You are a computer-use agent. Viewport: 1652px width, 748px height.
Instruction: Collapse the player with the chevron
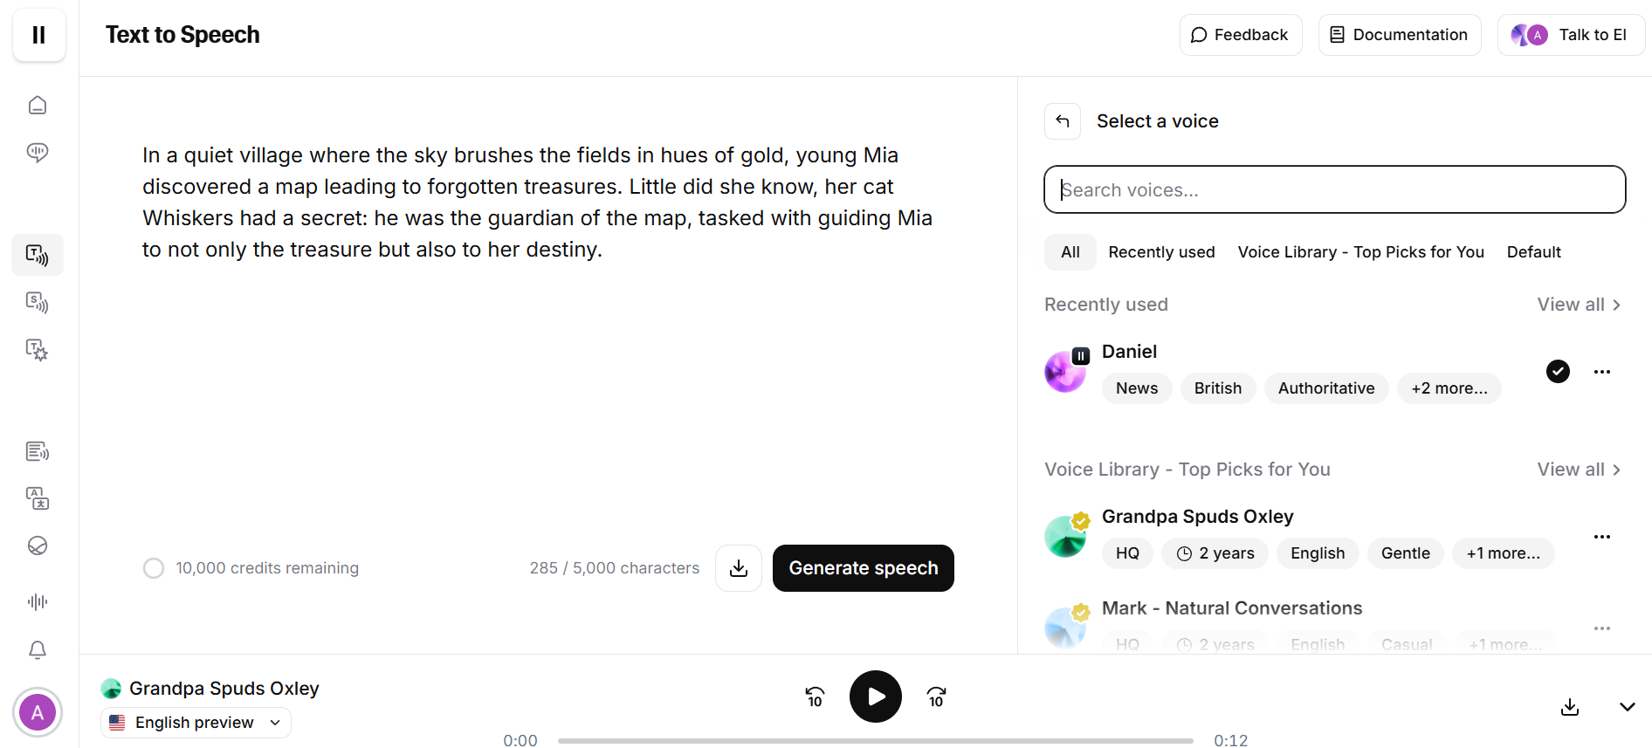1627,707
